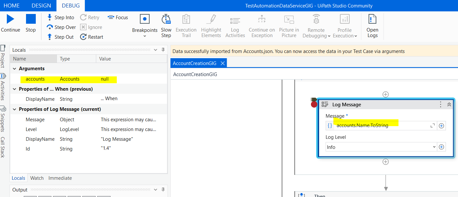Collapse the Arguments group
This screenshot has width=458, height=197.
[15, 69]
